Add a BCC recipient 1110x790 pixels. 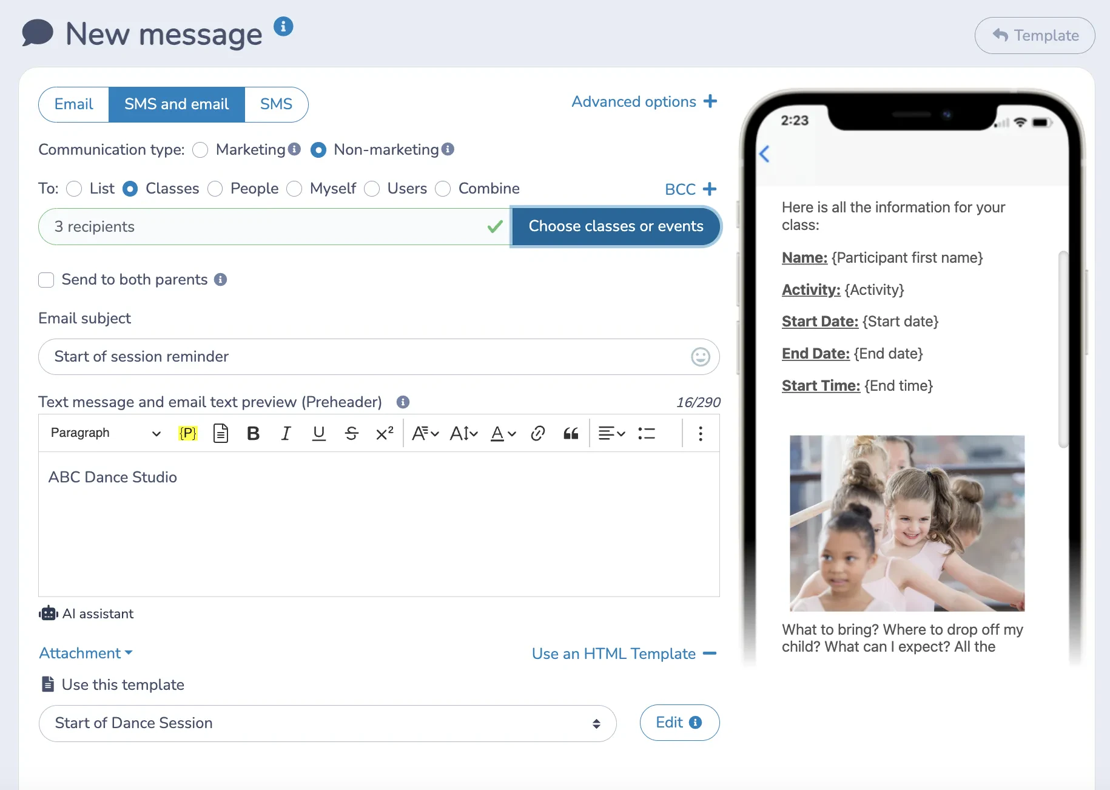coord(691,189)
